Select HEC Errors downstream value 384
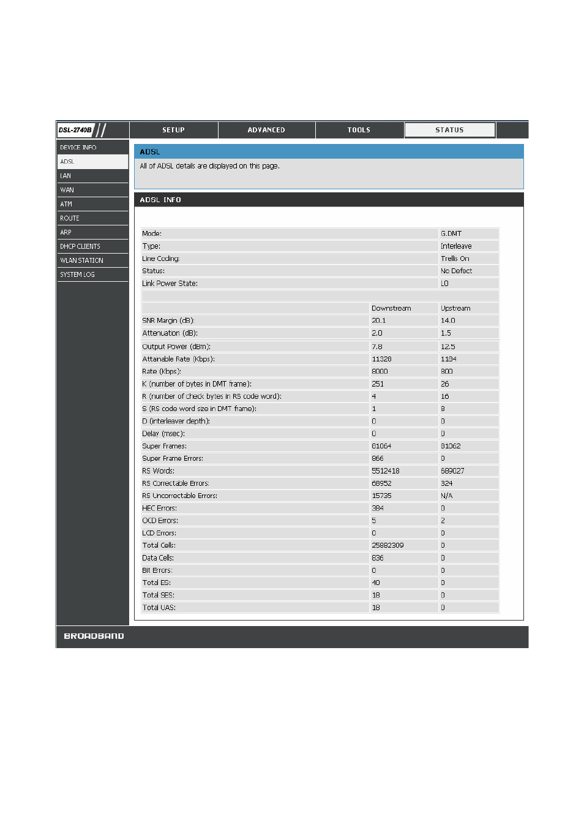This screenshot has height=827, width=584. tap(378, 508)
